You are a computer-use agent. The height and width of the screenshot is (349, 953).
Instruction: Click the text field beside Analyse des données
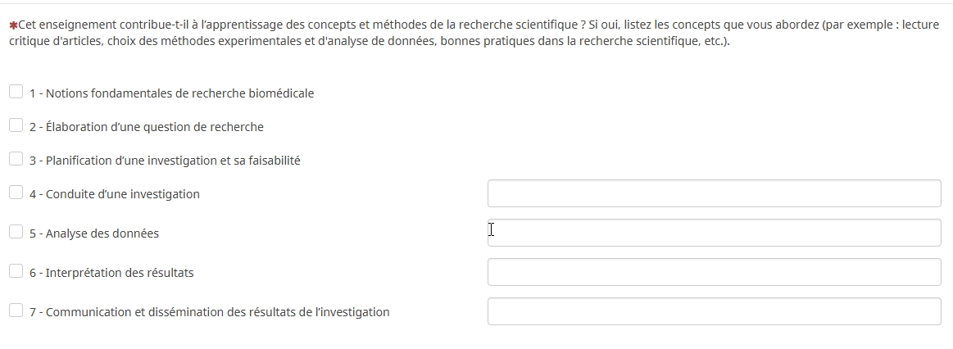714,233
